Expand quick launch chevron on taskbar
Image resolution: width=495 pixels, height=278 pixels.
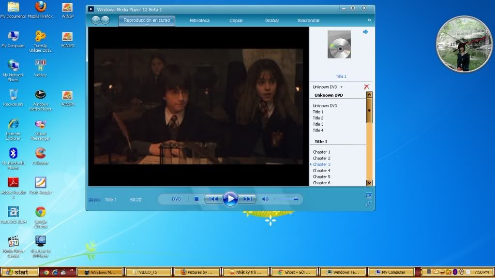[x=72, y=270]
